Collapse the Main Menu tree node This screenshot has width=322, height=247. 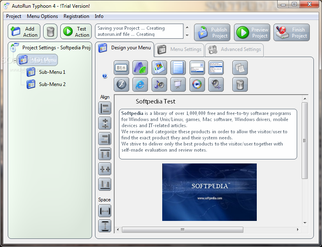15,61
